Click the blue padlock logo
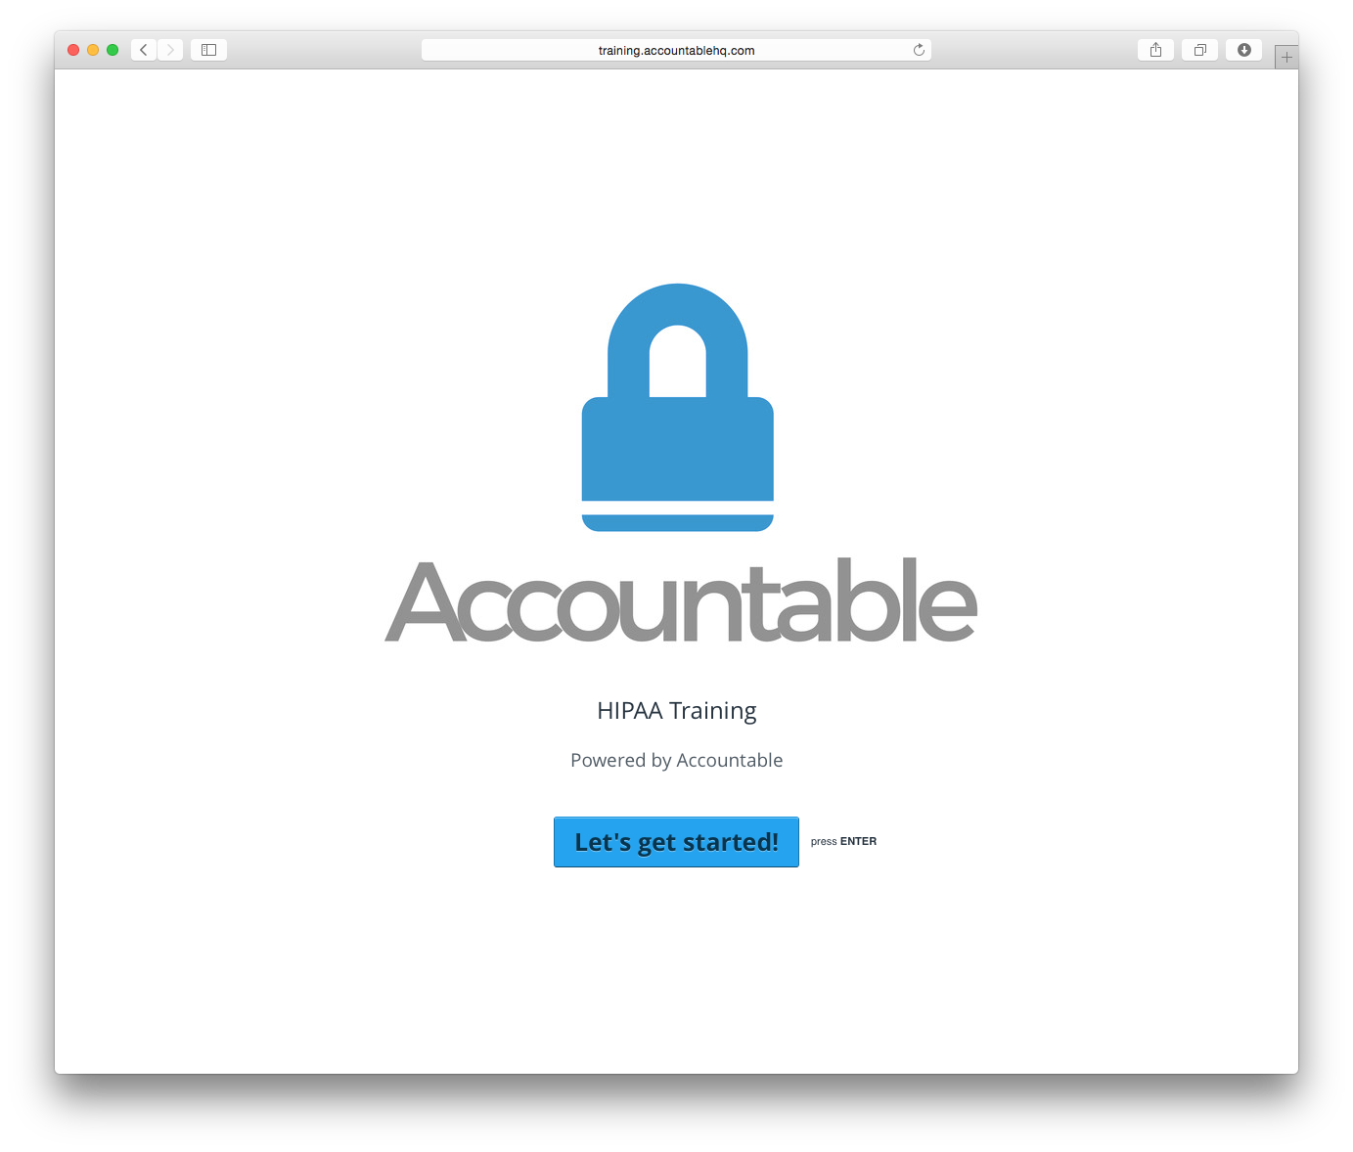Screen dimensions: 1353x1152 678,407
